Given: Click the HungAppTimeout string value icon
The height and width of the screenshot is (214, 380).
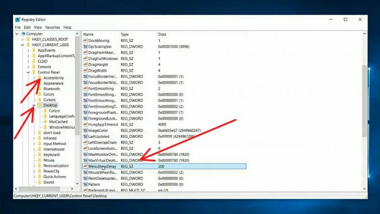Looking at the screenshot, I should (85, 124).
